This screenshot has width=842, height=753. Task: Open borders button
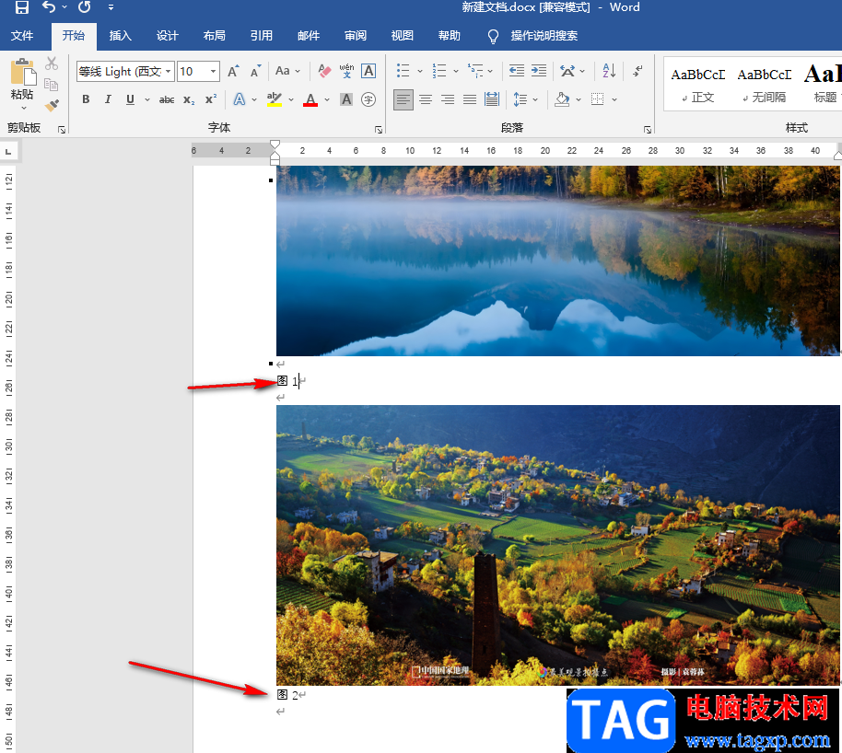(x=597, y=99)
